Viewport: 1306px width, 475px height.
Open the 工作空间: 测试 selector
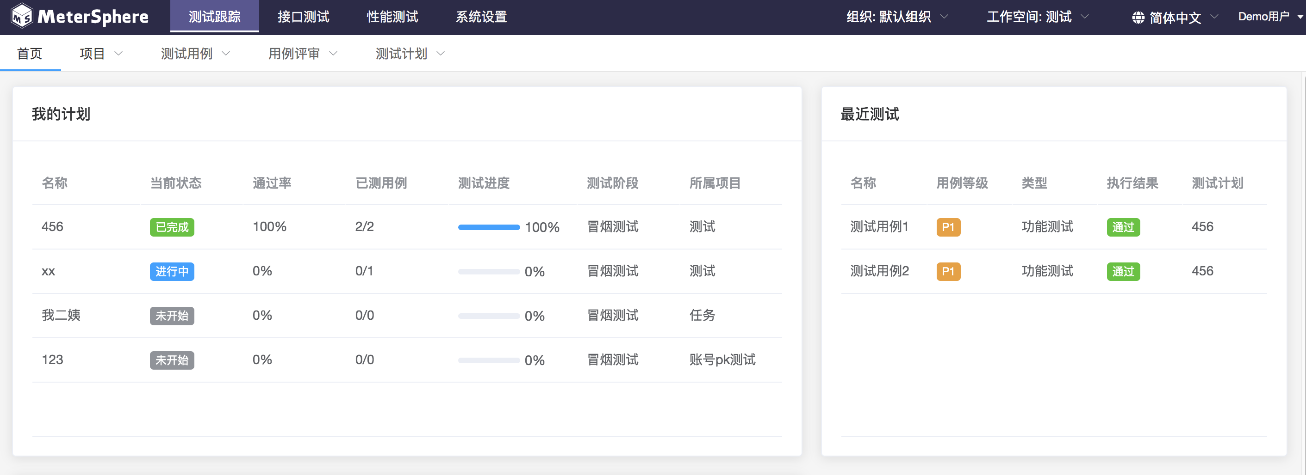tap(1037, 17)
